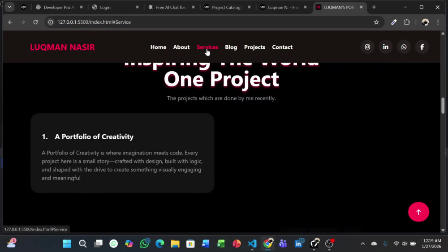
Task: Close the Developer Pro tab
Action: [81, 7]
